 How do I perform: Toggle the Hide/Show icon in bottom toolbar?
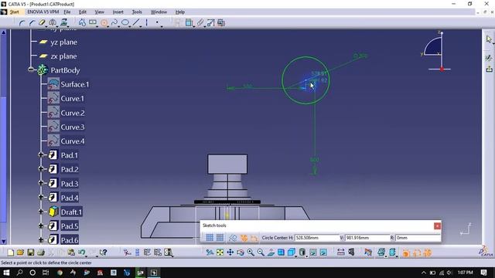(312, 253)
